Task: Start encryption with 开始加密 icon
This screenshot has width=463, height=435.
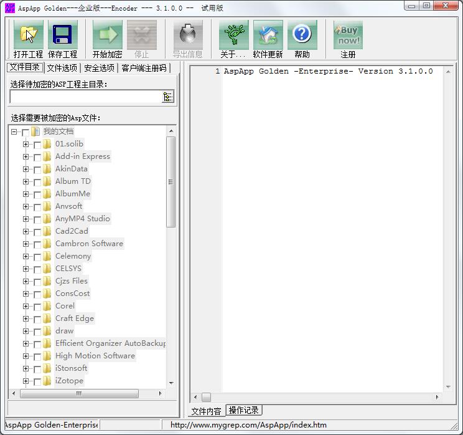Action: (107, 35)
